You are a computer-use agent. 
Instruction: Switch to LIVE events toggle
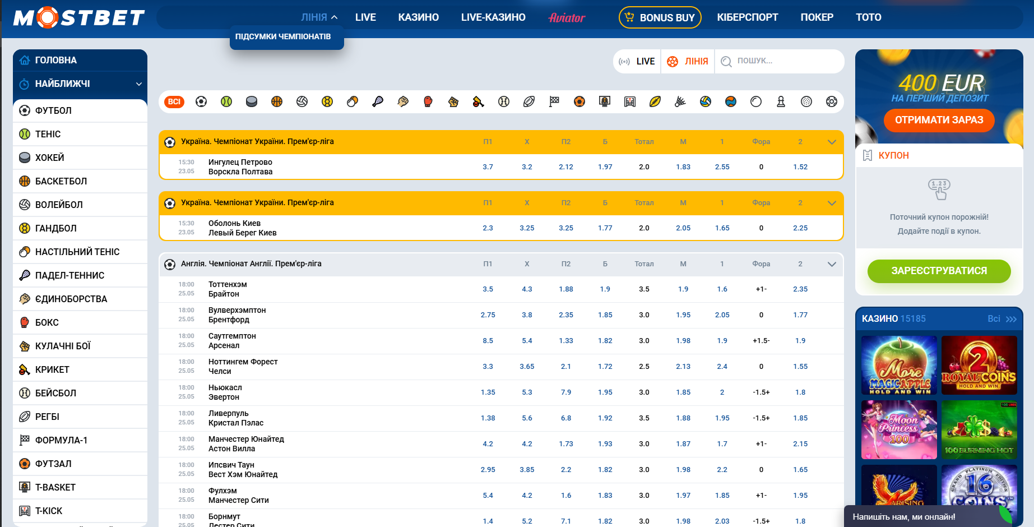[637, 61]
